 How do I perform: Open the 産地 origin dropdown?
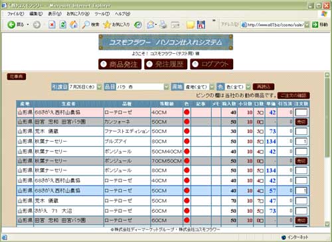212,87
